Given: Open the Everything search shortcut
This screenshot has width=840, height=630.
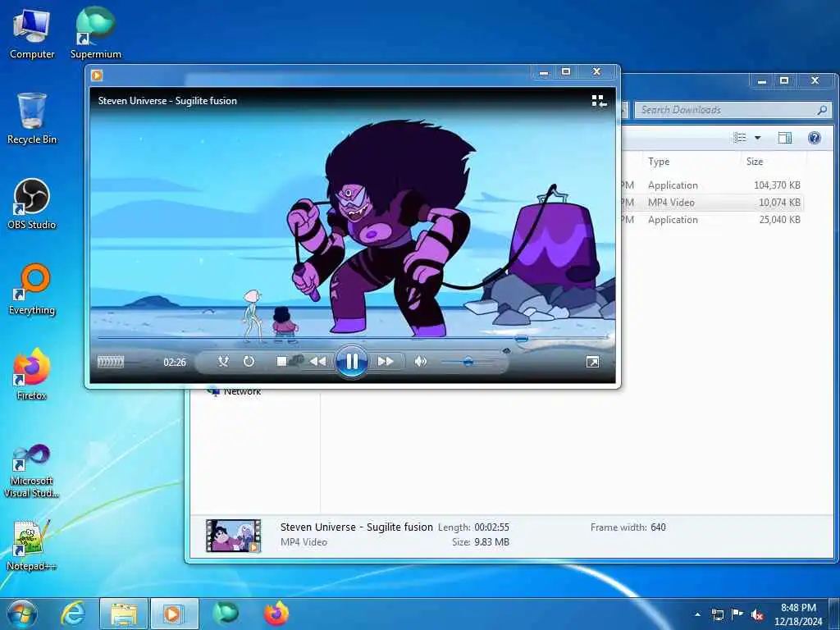Looking at the screenshot, I should (x=32, y=290).
